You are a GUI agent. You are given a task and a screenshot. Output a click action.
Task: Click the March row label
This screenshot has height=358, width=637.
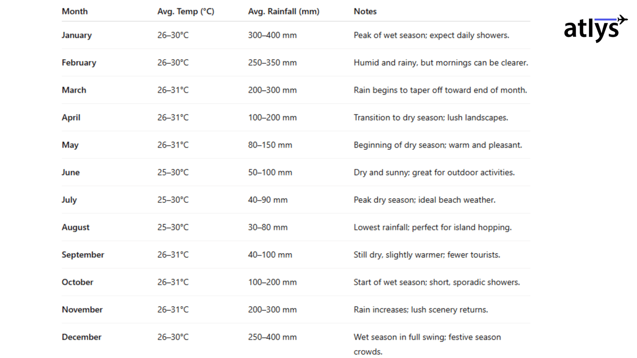[74, 90]
